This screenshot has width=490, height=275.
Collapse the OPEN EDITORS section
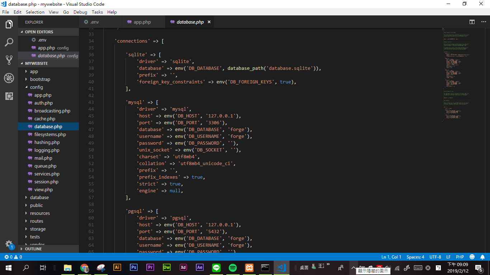tap(48, 32)
